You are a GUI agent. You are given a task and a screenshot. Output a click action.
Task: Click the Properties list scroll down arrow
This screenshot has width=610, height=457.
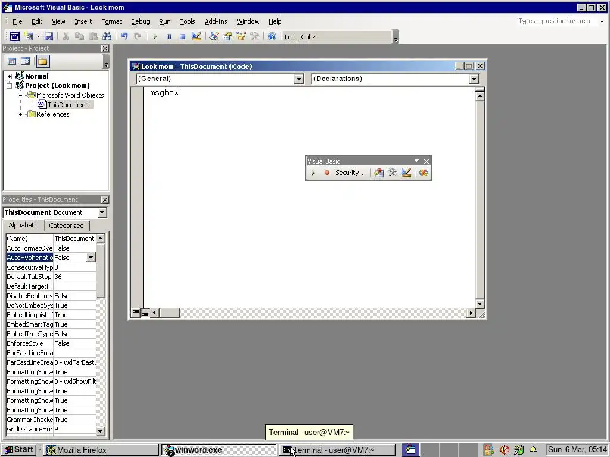[x=100, y=431]
